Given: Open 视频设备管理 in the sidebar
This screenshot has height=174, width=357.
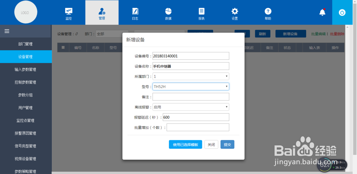Looking at the screenshot, I should 25,159.
